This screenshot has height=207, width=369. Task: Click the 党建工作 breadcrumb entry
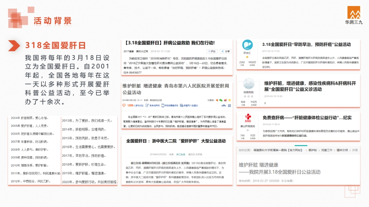(x=327, y=150)
